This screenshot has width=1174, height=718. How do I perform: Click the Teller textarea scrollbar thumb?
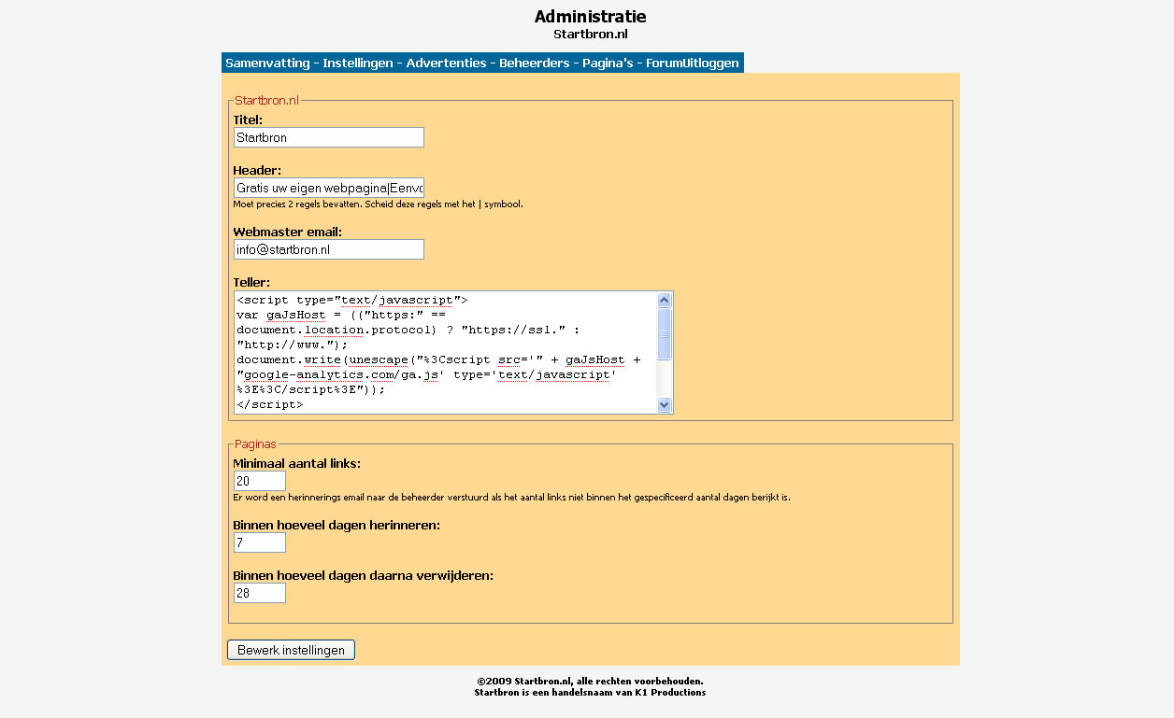665,333
